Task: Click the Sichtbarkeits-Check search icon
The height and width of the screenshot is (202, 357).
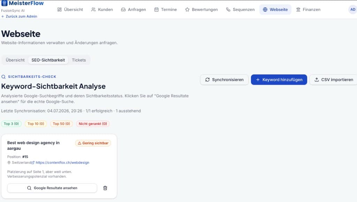Action: tap(3, 77)
